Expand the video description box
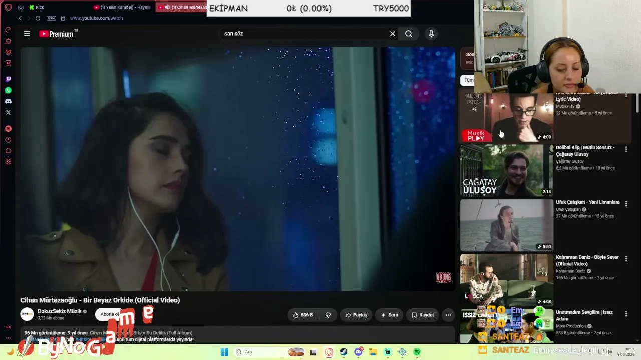 coord(238,335)
